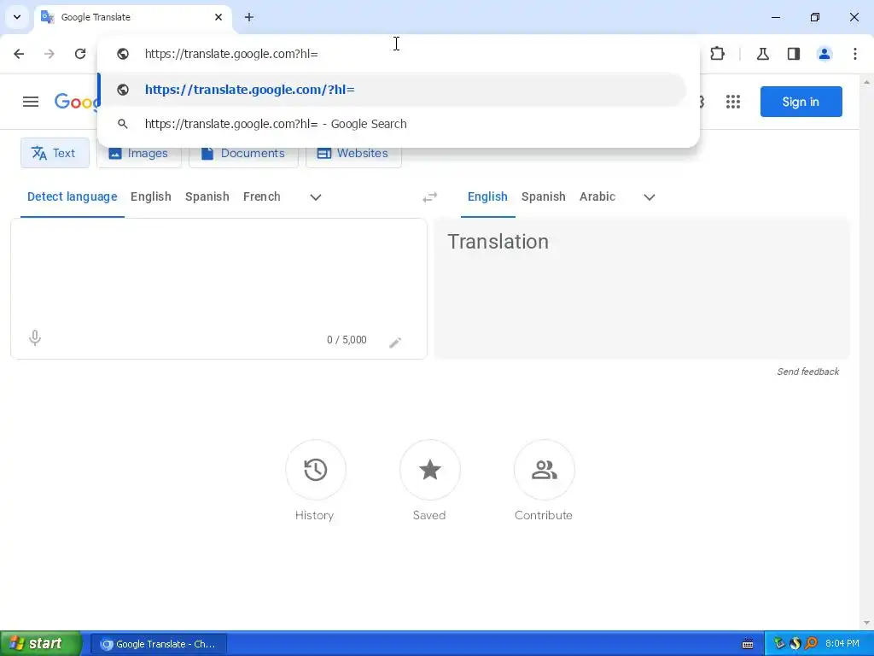
Task: Click the new tab plus button
Action: tap(249, 17)
